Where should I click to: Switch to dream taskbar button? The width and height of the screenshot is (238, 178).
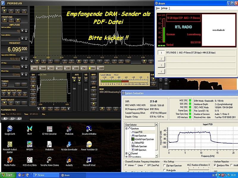tap(73, 175)
